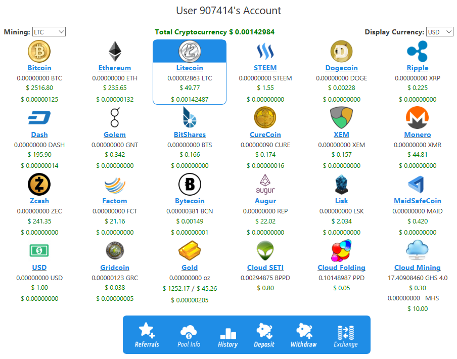Click the Ripple logo icon

[x=418, y=51]
